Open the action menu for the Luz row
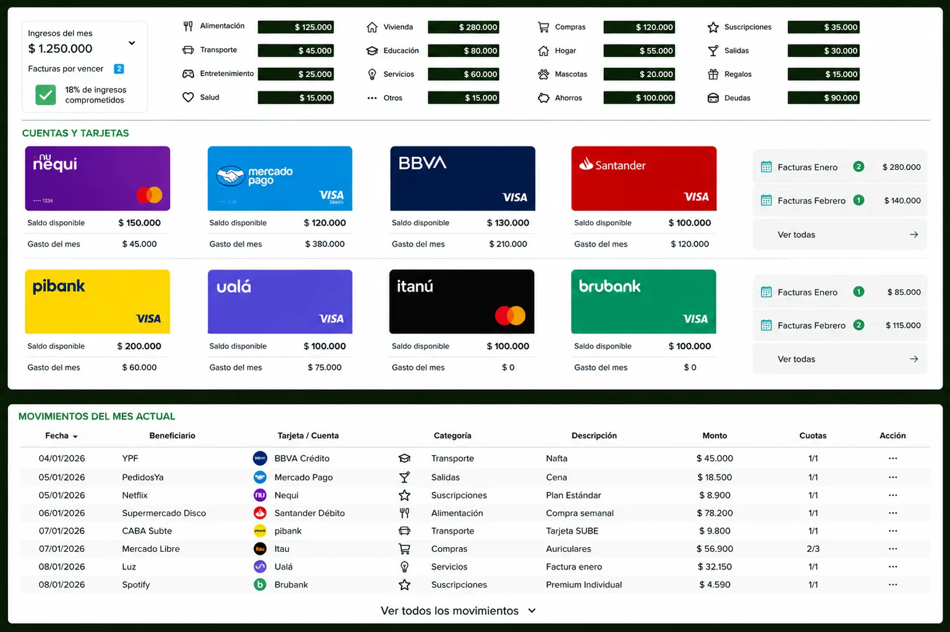The width and height of the screenshot is (950, 632). (893, 567)
